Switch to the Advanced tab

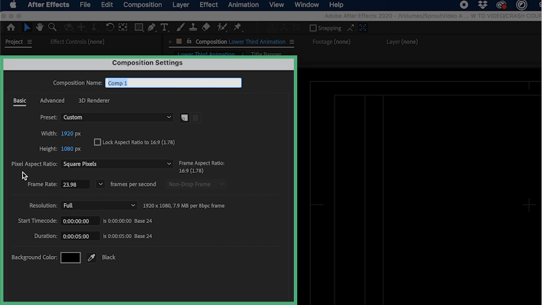pos(52,101)
